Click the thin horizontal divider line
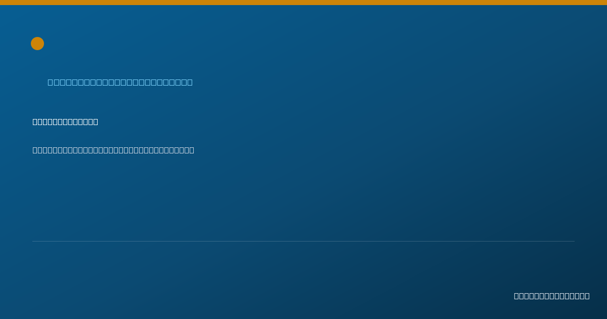Viewport: 607px width, 319px height. 303,241
